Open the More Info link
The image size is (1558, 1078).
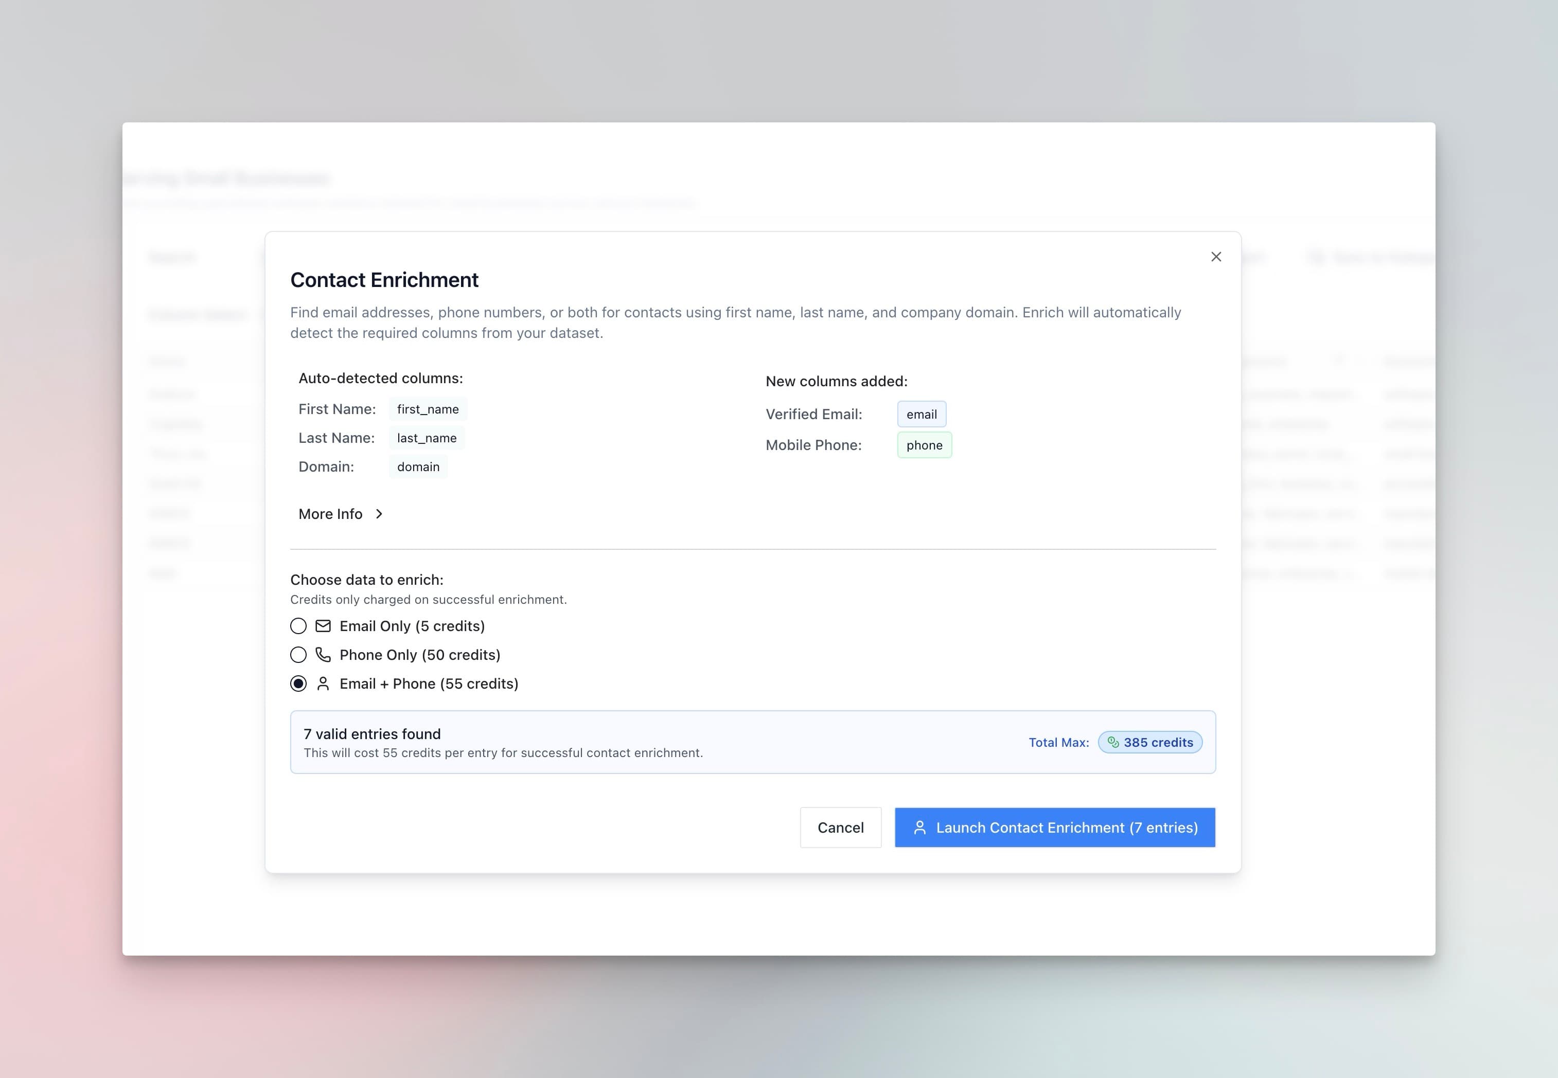(330, 513)
